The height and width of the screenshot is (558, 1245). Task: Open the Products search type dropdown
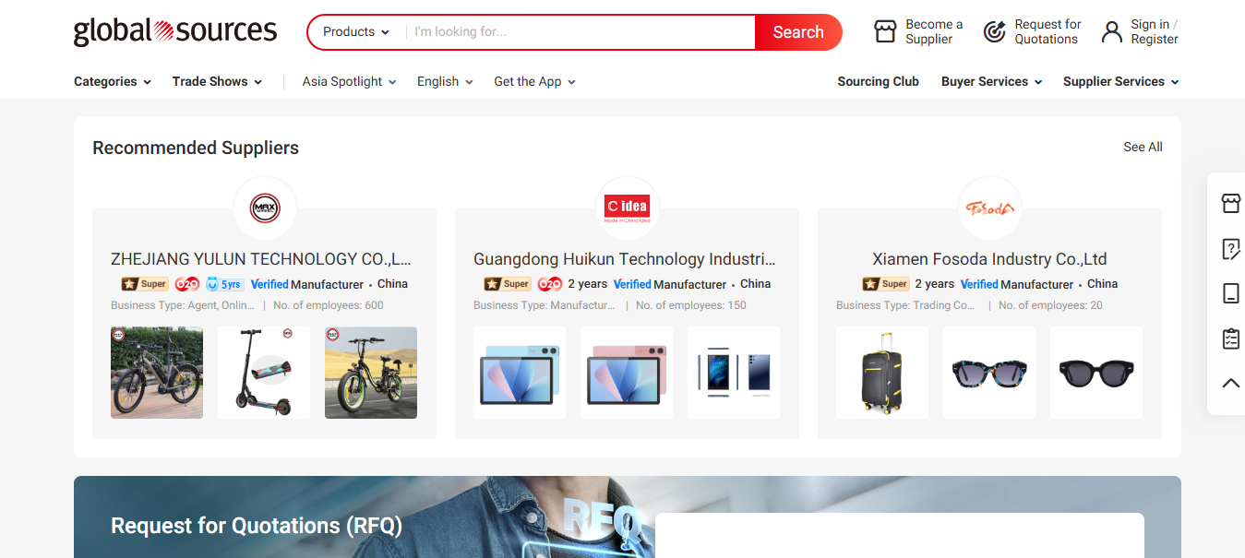pyautogui.click(x=356, y=31)
